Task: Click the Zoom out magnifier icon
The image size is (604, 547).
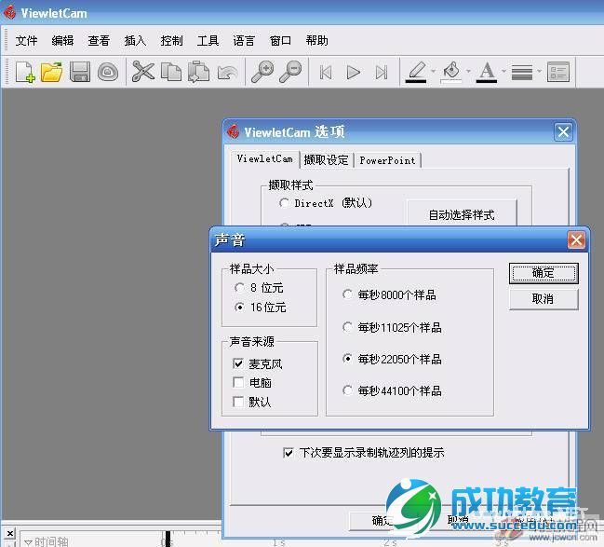Action: 291,72
